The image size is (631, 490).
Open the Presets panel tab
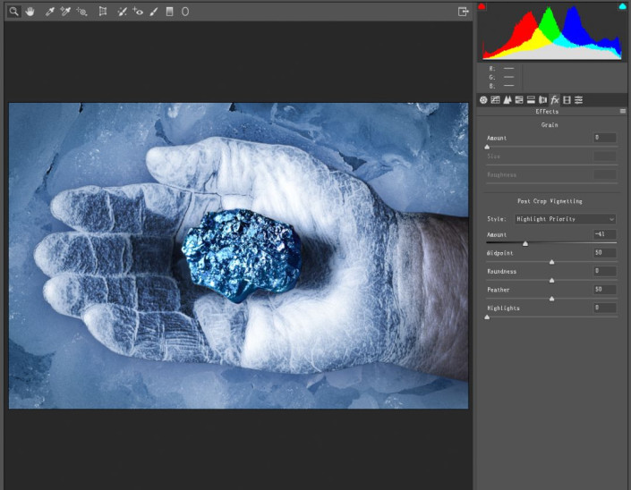pos(579,100)
